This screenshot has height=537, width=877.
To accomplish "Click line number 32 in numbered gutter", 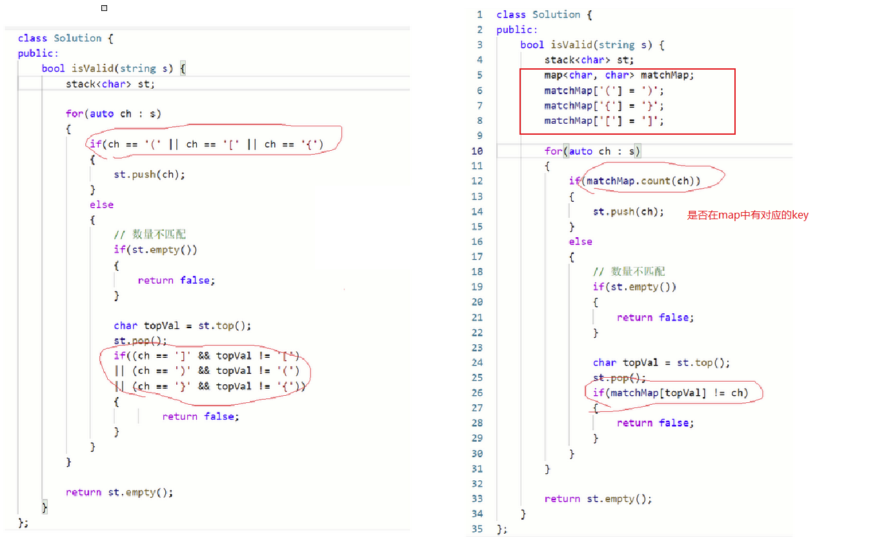I will click(478, 483).
